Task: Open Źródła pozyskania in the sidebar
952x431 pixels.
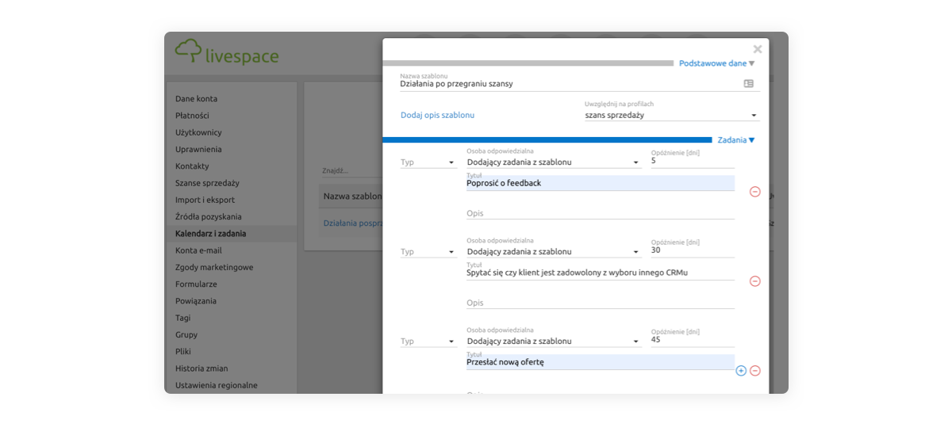Action: pos(208,216)
